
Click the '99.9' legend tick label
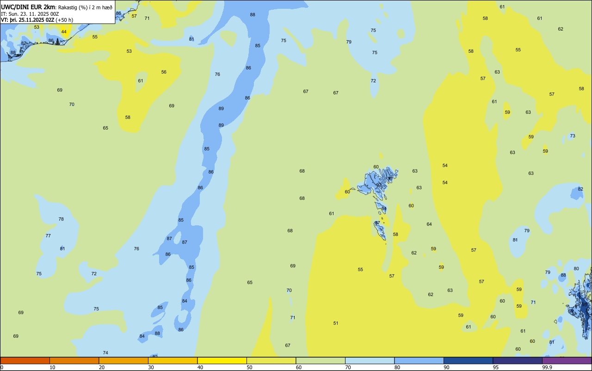point(547,367)
